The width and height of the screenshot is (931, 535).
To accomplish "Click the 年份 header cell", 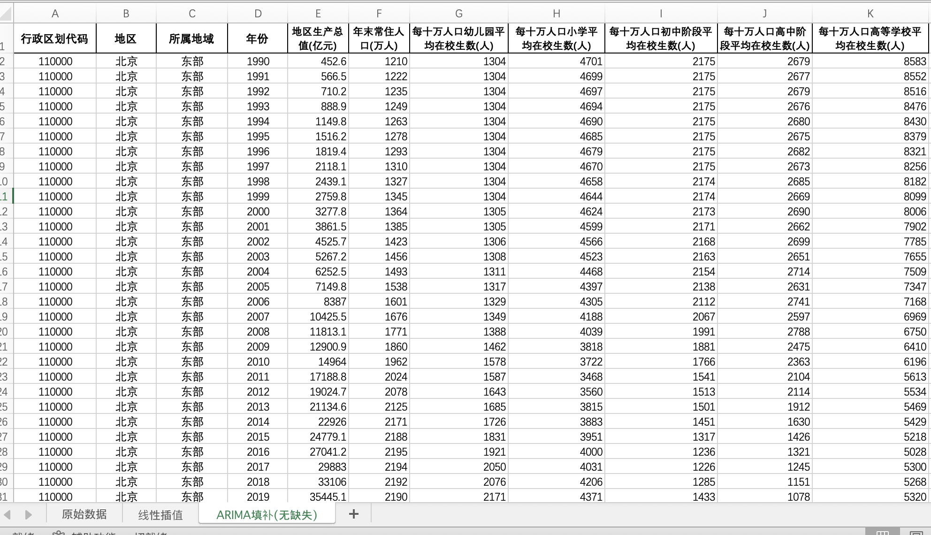I will tap(257, 38).
